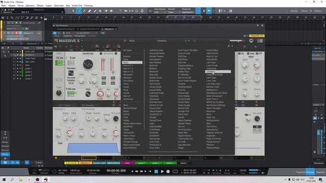This screenshot has height=183, width=326.
Task: Click the question mark help icon
Action: coord(120,11)
